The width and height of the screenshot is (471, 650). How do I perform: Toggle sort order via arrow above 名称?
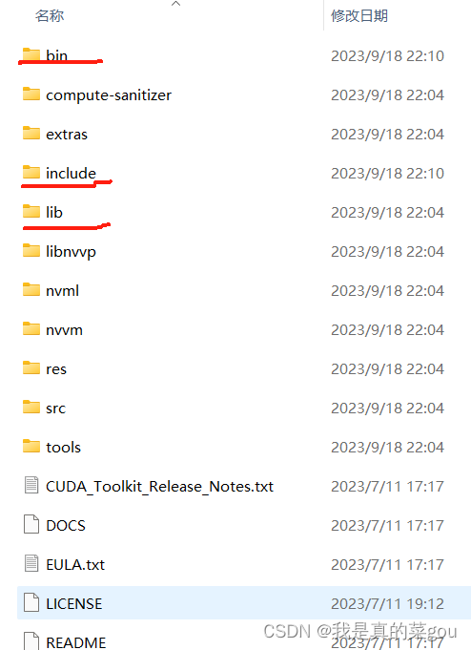[176, 4]
